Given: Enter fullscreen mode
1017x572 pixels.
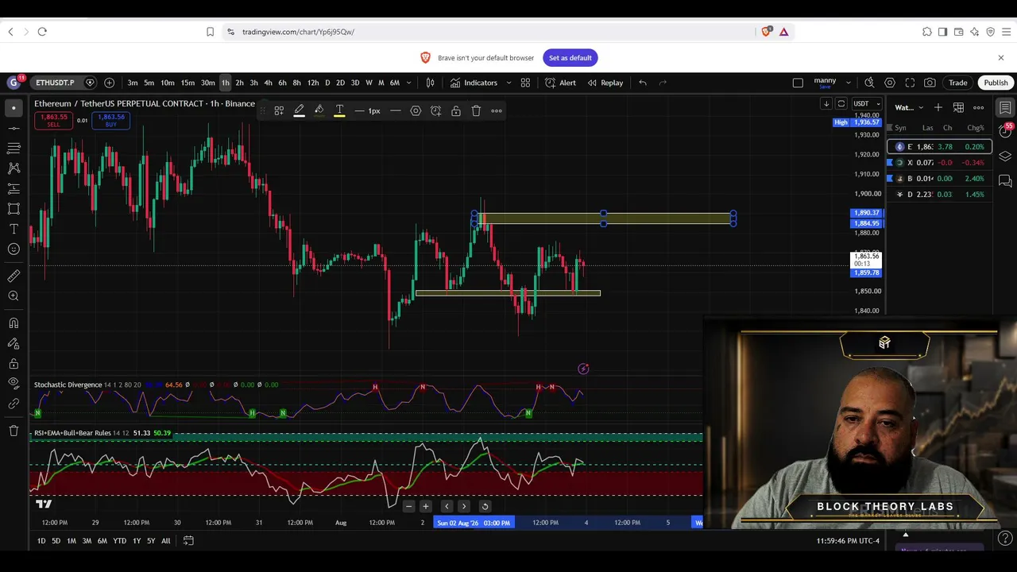Looking at the screenshot, I should (910, 83).
